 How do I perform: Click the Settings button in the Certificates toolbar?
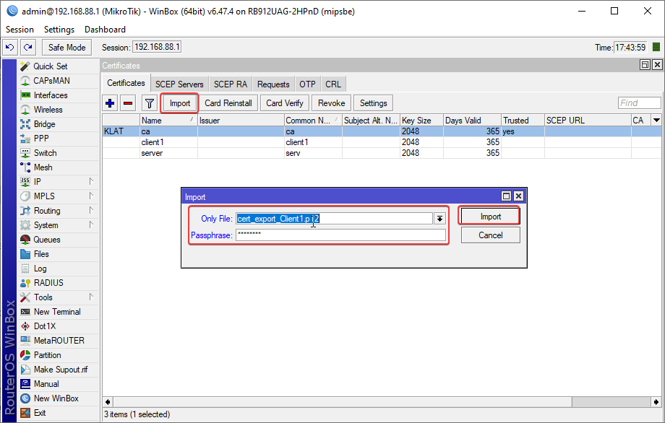373,103
